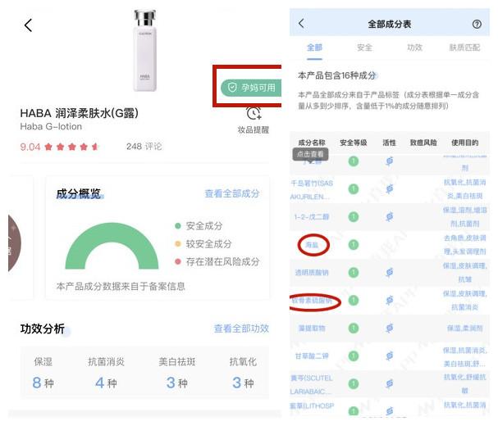Tap the 妆品提醒 alarm clock icon
Viewport: 498px width, 426px height.
254,113
